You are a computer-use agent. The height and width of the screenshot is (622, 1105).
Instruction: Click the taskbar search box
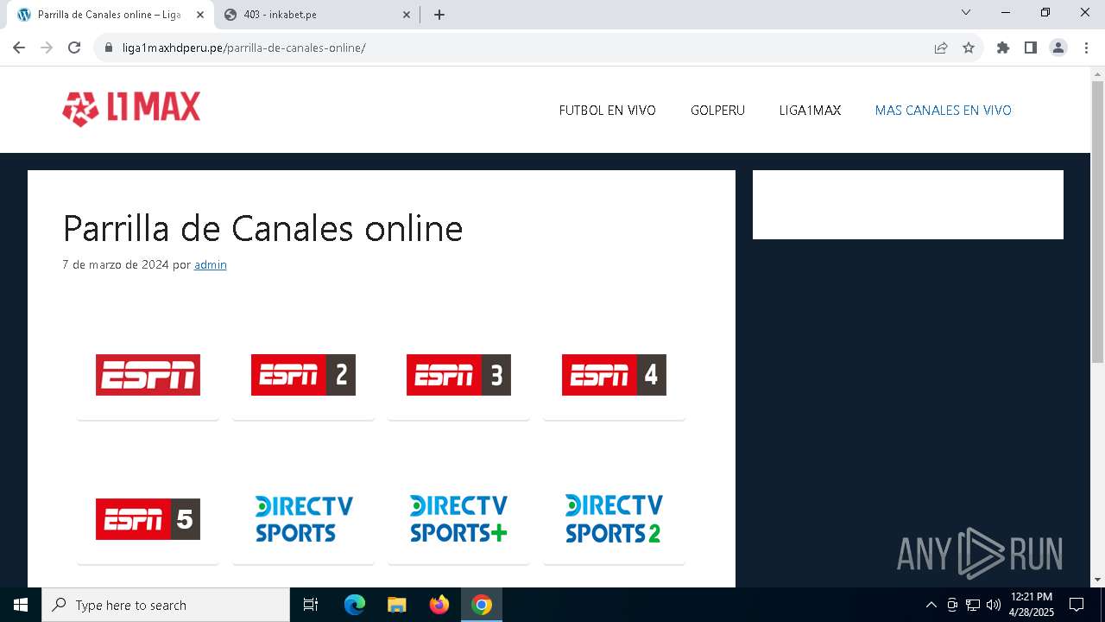click(x=166, y=605)
